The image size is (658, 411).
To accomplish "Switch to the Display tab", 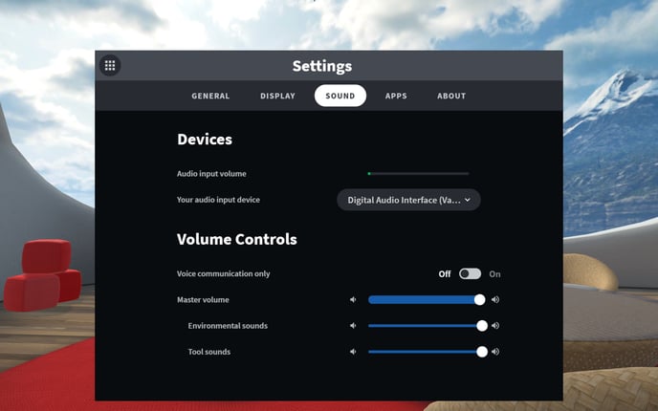I will [277, 96].
